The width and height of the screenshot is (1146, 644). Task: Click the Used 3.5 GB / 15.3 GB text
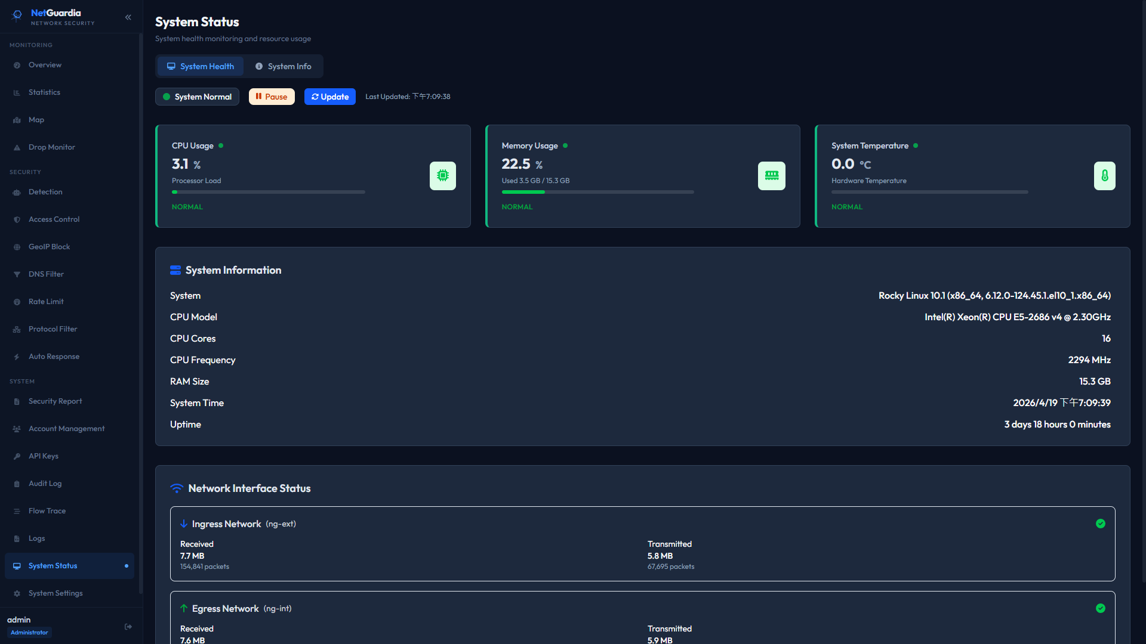tap(535, 181)
